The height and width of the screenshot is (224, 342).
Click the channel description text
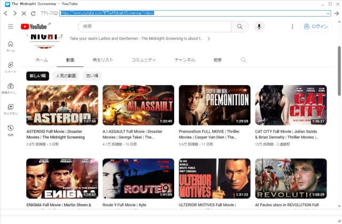tap(136, 38)
